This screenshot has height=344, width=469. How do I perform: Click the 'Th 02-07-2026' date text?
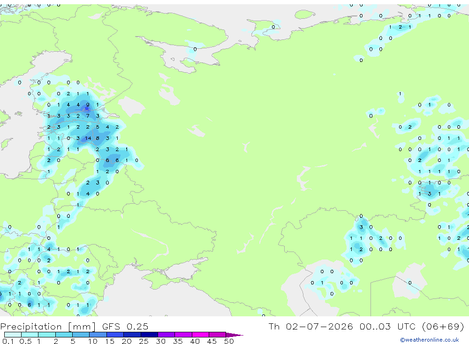tap(310, 326)
